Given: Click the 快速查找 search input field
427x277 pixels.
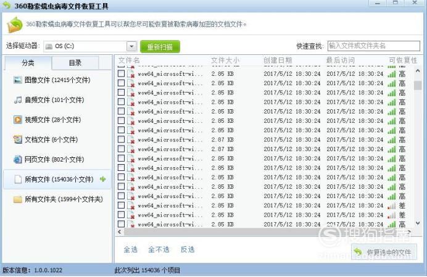Looking at the screenshot, I should click(374, 46).
